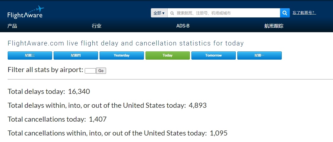
Task: Click the FlightAware logo
Action: click(x=25, y=12)
